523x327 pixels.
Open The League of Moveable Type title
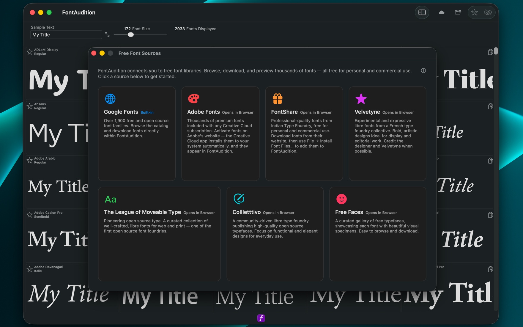(x=142, y=212)
